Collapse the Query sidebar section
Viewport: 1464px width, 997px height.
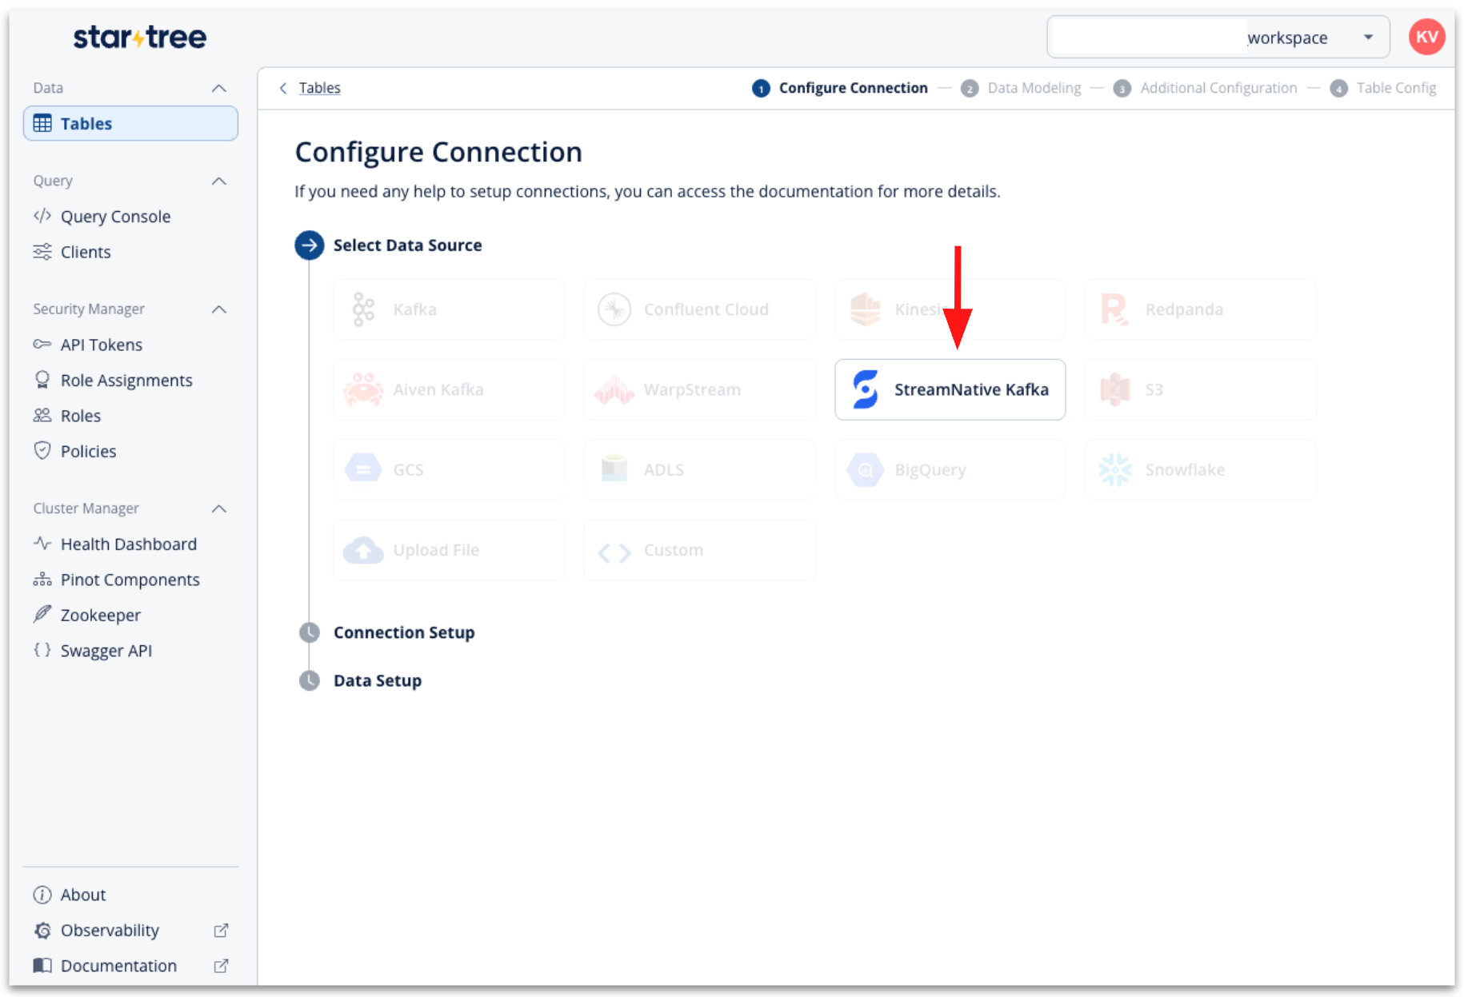pyautogui.click(x=218, y=181)
